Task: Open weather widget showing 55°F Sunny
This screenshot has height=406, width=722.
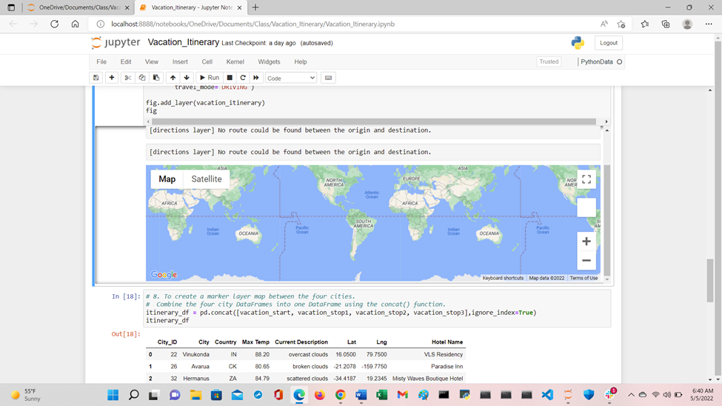Action: [x=27, y=395]
